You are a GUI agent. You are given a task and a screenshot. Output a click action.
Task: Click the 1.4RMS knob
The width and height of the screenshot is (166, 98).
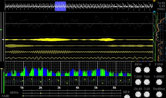pos(159,82)
